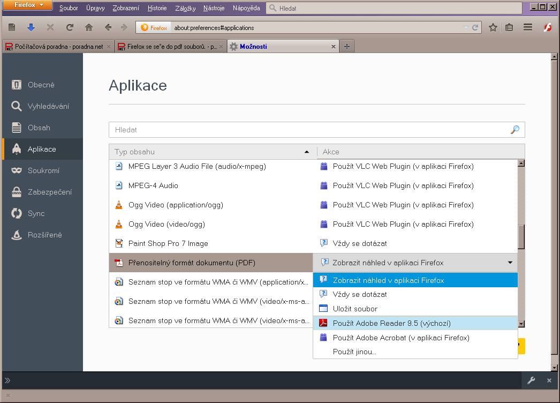Open Soukromí section with mask icon

point(43,170)
